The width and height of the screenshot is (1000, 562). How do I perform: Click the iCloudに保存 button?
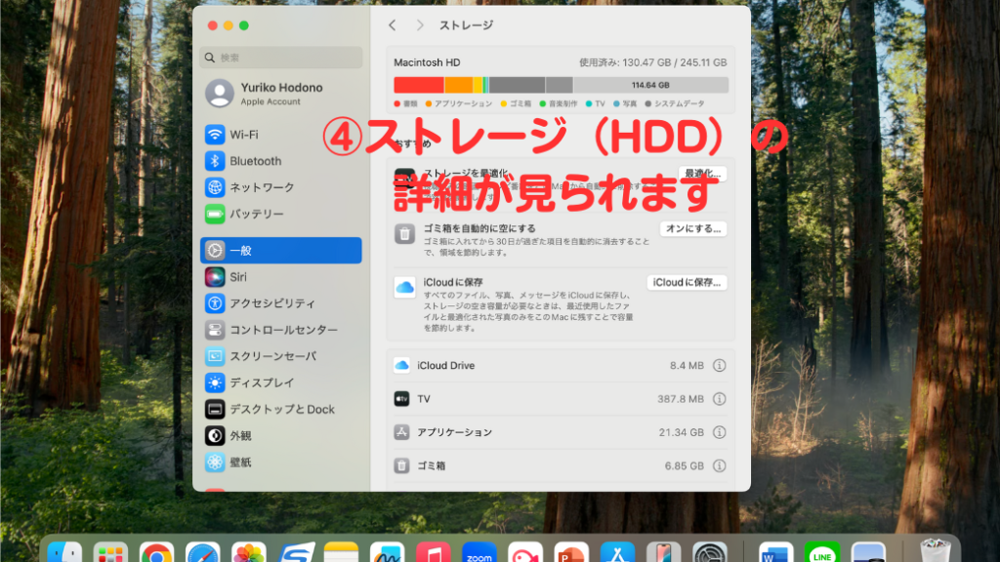[x=687, y=283]
